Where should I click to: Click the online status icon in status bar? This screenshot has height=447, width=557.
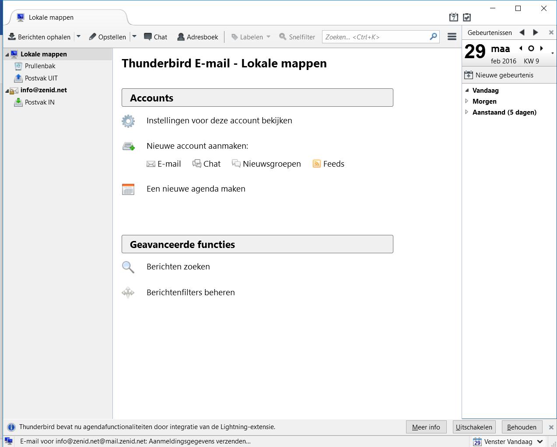tap(8, 442)
